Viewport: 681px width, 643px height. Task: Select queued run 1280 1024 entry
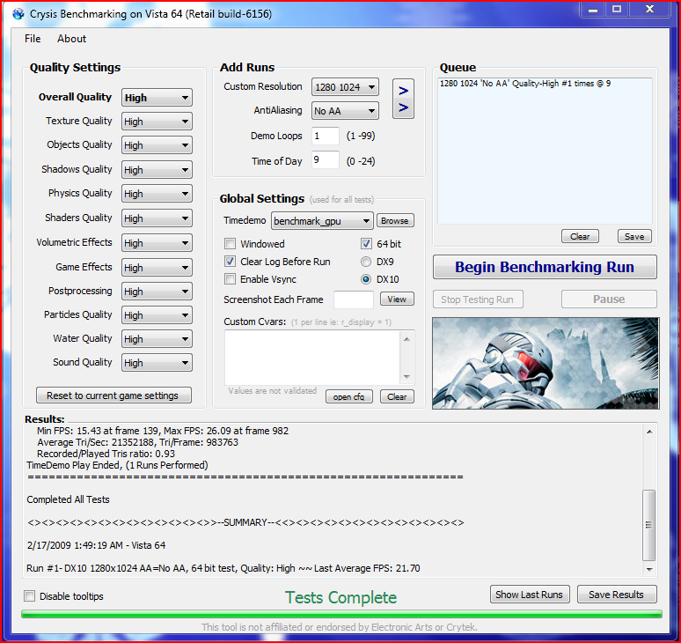pyautogui.click(x=525, y=84)
